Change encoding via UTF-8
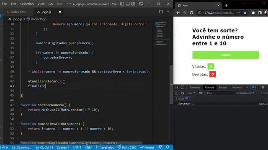This screenshot has width=268, height=150. [77, 147]
